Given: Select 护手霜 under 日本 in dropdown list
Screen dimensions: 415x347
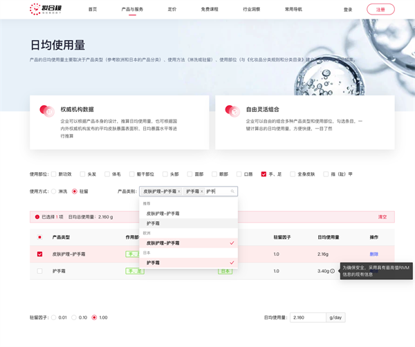Looking at the screenshot, I should (x=153, y=263).
